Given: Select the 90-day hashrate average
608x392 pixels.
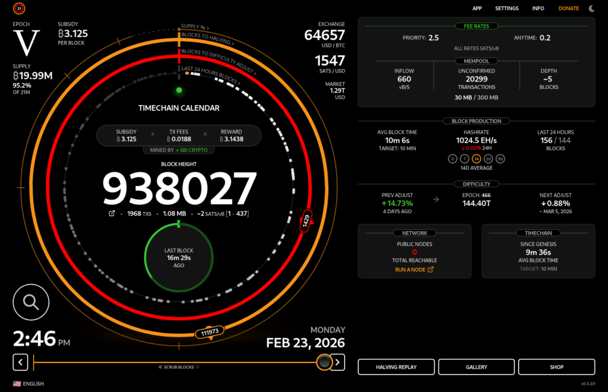Looking at the screenshot, I should [x=500, y=159].
